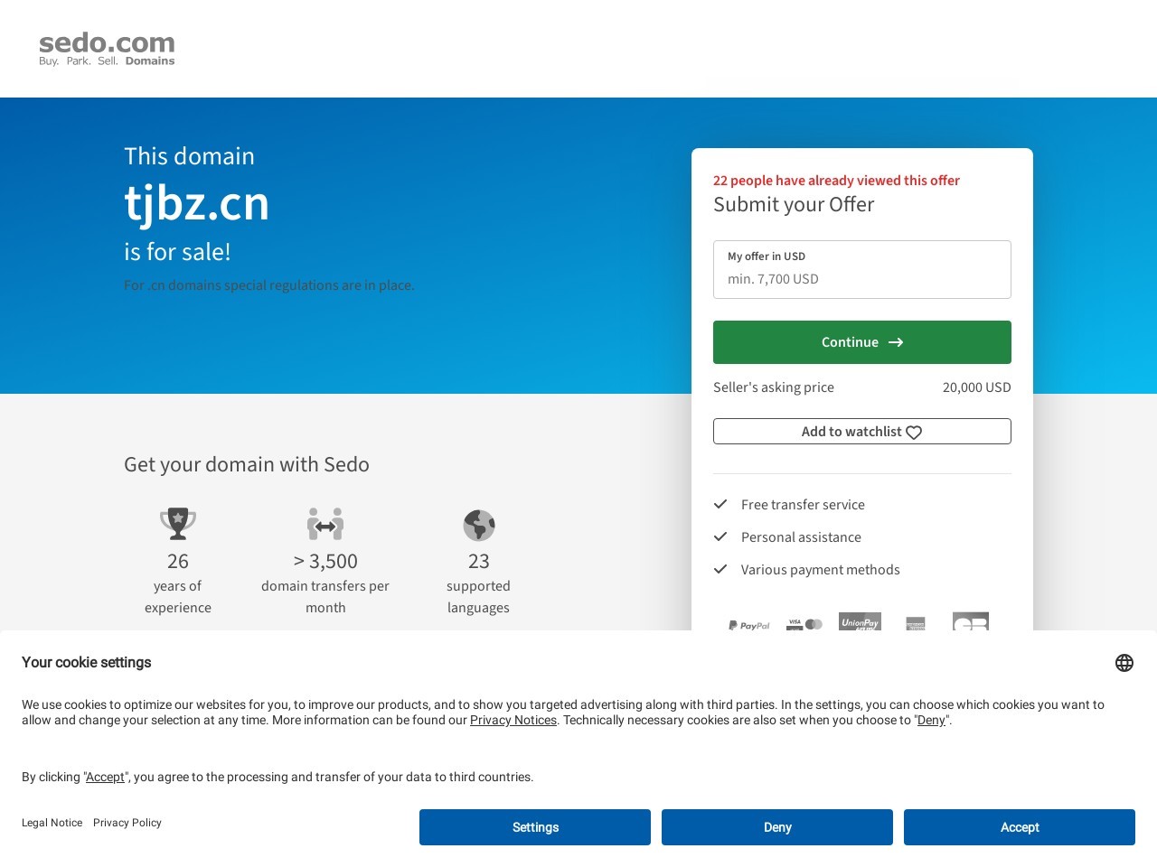Screen dimensions: 1157x867
Task: Click the checkmark beside Free transfer service
Action: [x=720, y=504]
